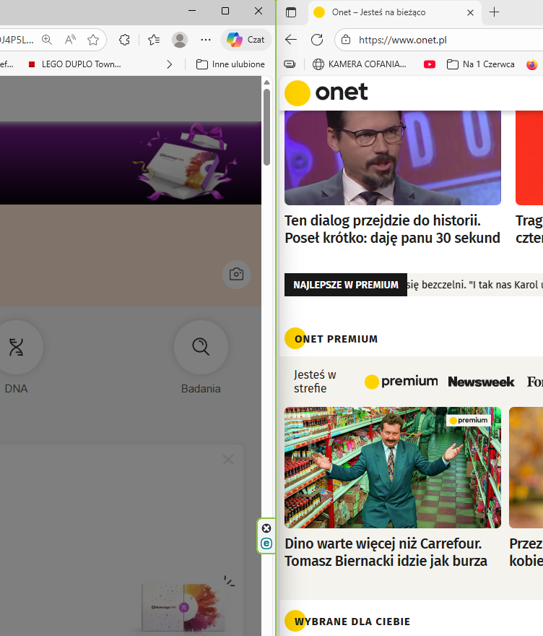This screenshot has width=543, height=636.
Task: Add page to favorites with star icon
Action: [x=93, y=40]
